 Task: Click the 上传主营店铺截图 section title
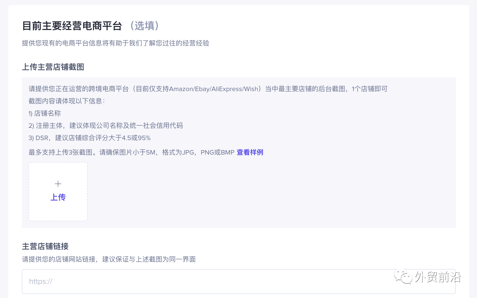coord(53,67)
